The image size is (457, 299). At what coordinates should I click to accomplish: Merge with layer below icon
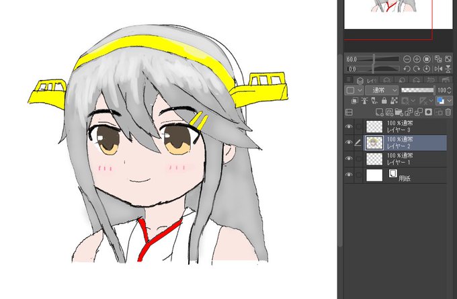coord(419,112)
